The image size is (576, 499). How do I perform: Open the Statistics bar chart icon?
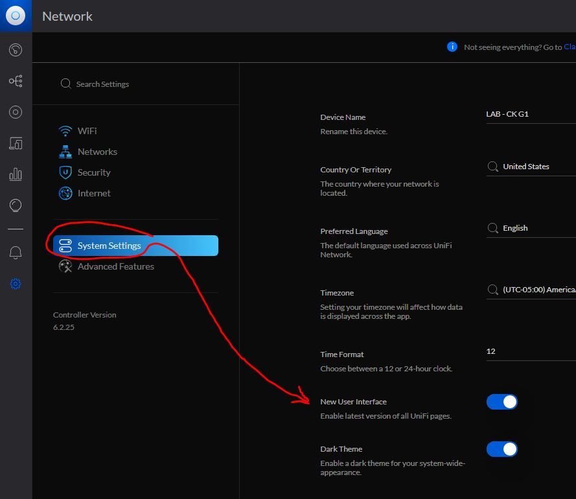click(16, 174)
